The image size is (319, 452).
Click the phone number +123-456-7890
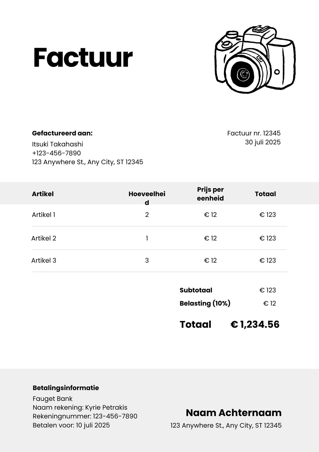56,153
